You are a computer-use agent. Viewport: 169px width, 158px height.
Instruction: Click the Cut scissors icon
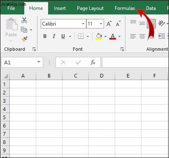click(x=24, y=20)
